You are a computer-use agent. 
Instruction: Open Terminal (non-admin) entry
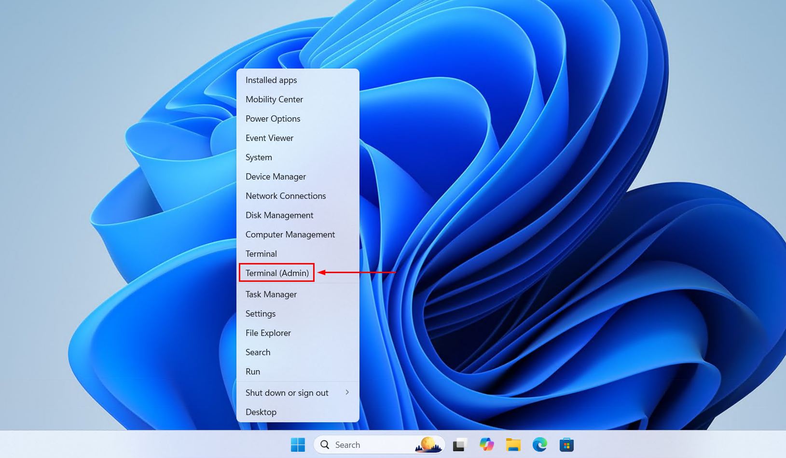pyautogui.click(x=298, y=254)
